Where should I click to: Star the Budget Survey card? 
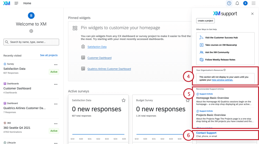click(x=188, y=100)
